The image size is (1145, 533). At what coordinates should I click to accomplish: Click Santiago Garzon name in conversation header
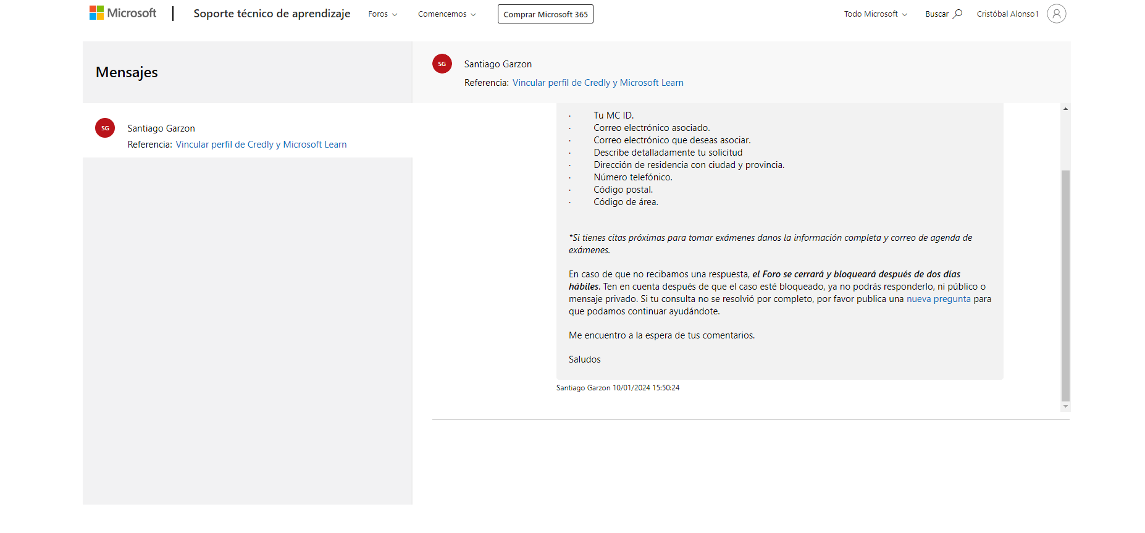coord(498,64)
